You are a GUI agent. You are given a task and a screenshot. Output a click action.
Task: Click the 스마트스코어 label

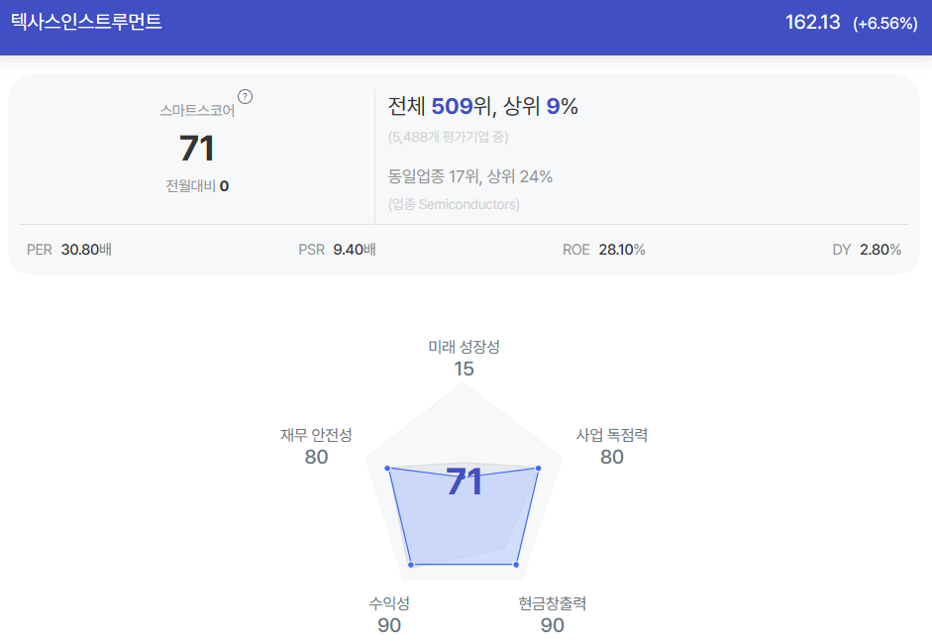click(x=197, y=111)
